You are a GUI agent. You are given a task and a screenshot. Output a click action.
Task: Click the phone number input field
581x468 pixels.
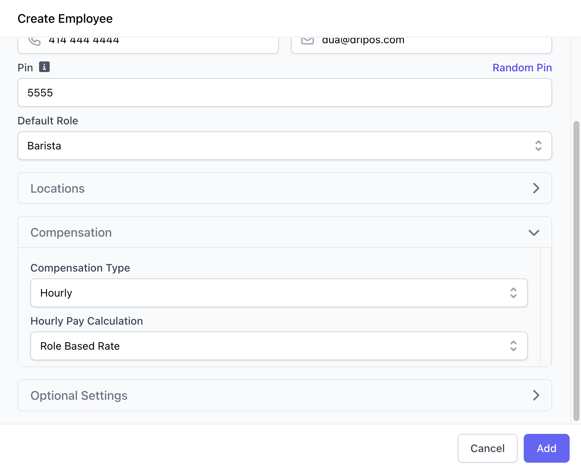point(148,45)
